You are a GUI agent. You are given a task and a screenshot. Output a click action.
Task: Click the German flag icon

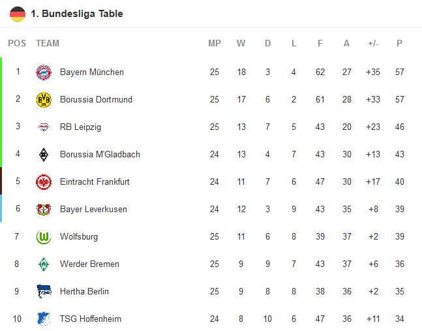[x=18, y=14]
